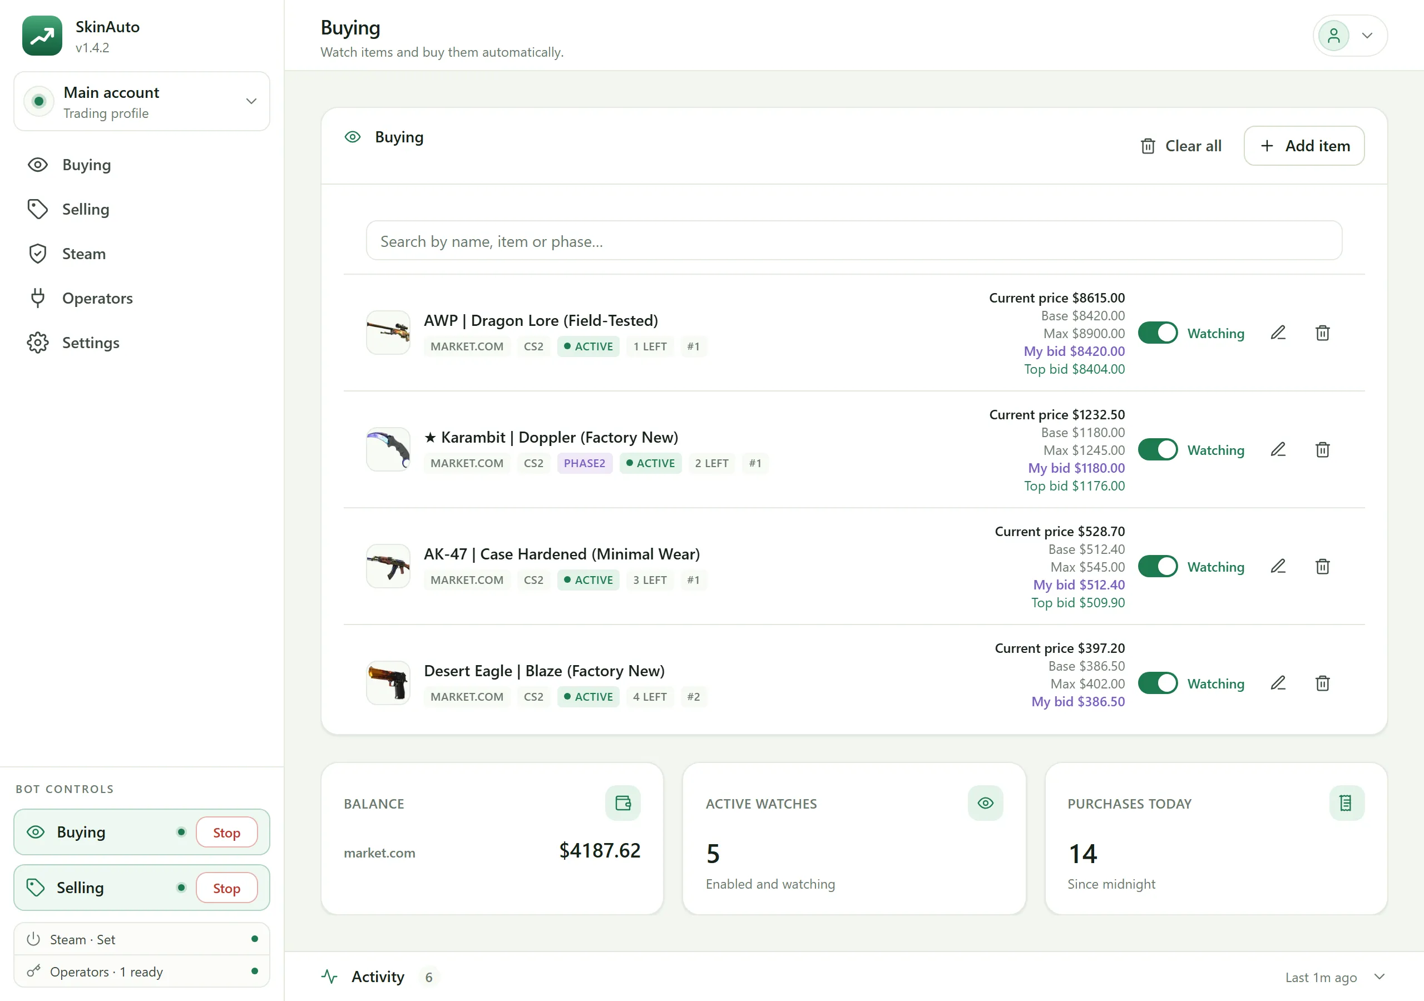Edit the AWP Dragon Lore watch item
This screenshot has width=1424, height=1001.
tap(1278, 333)
